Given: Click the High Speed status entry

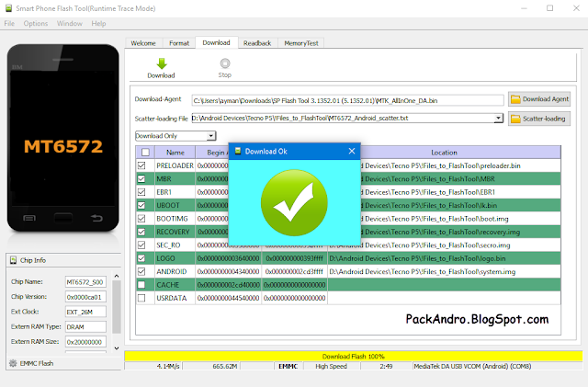Looking at the screenshot, I should click(x=331, y=366).
